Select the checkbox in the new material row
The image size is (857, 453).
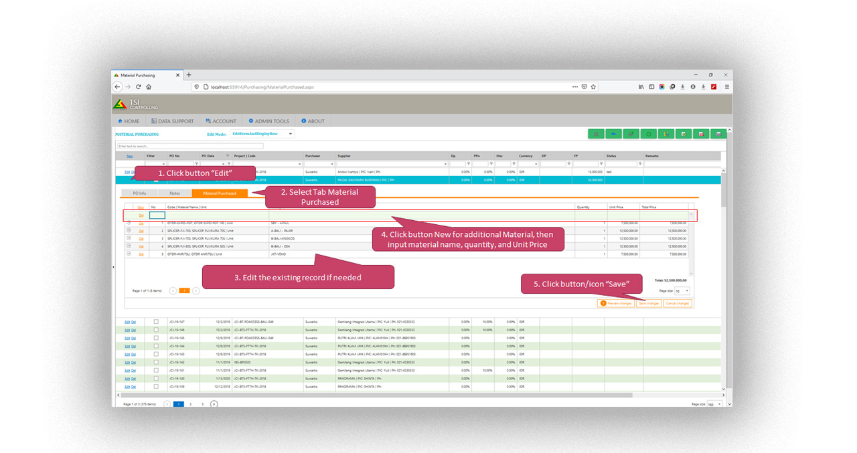tap(157, 215)
